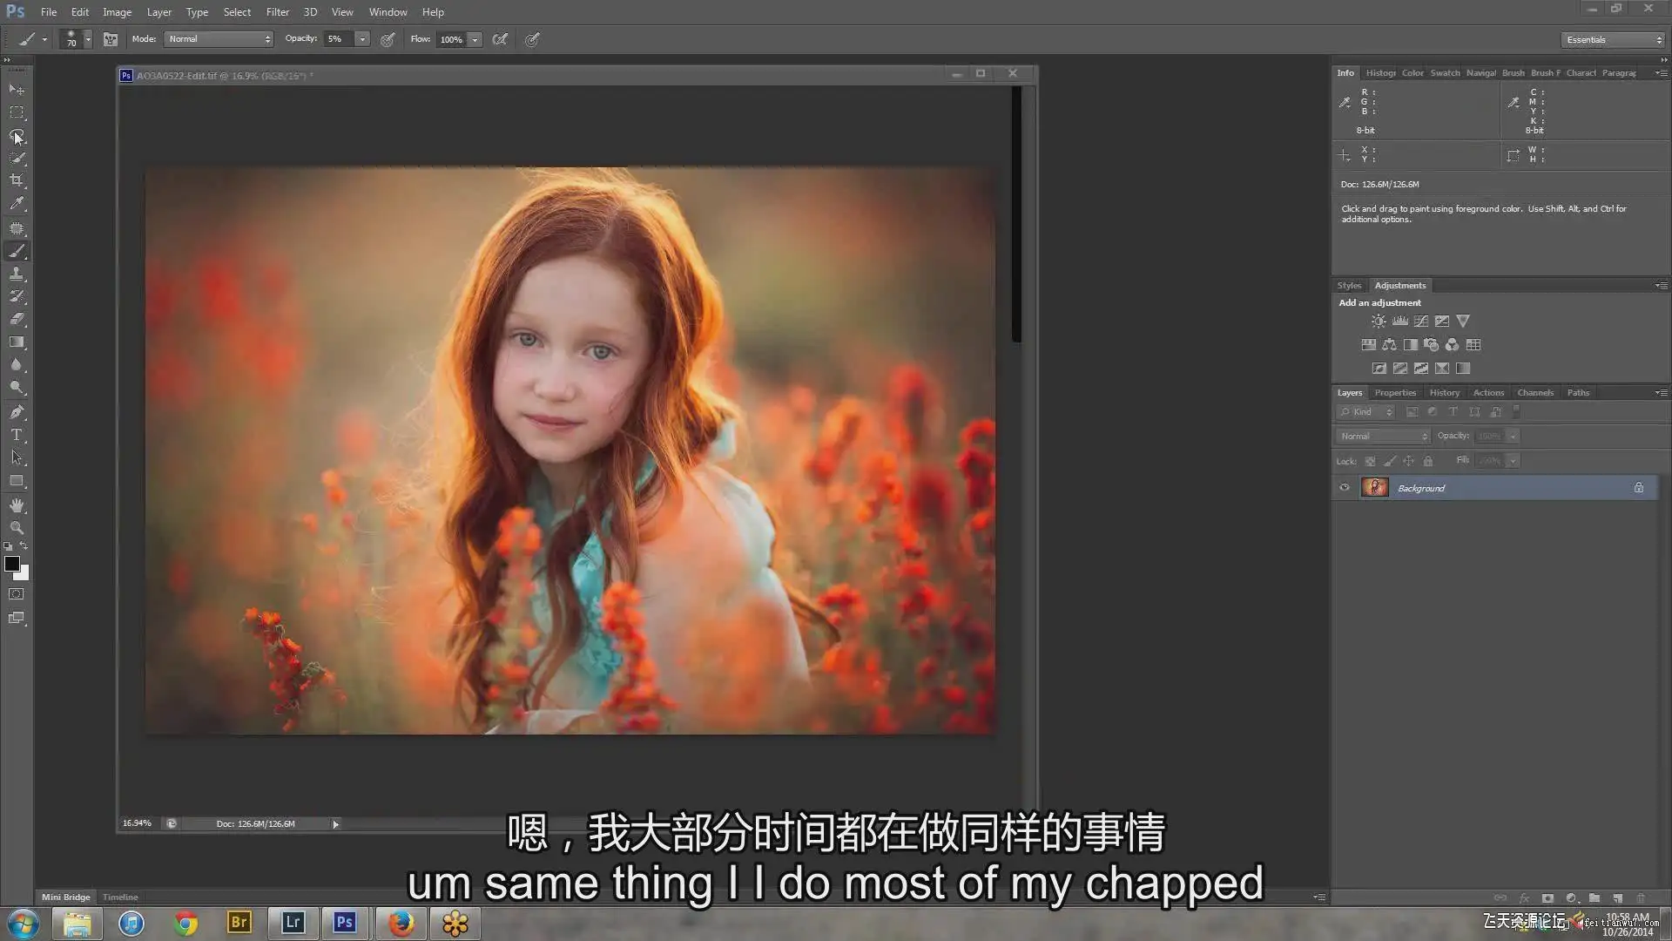This screenshot has height=941, width=1672.
Task: Select the Clone Stamp tool
Action: 17,274
